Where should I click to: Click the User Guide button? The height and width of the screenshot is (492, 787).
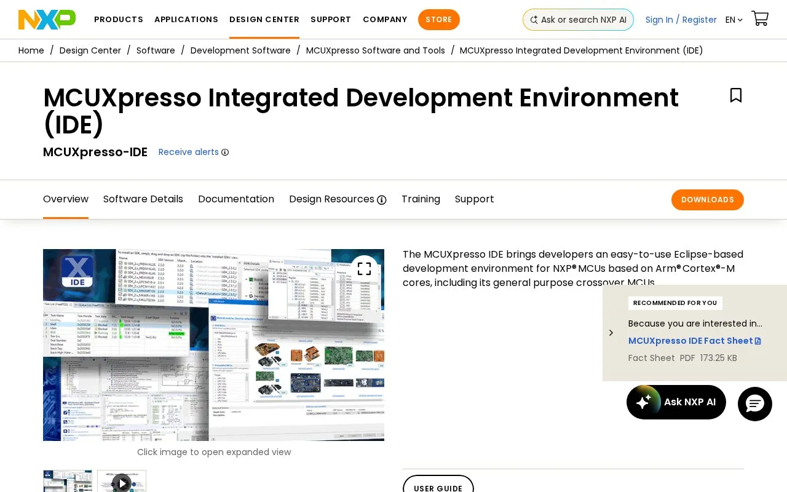(x=438, y=485)
